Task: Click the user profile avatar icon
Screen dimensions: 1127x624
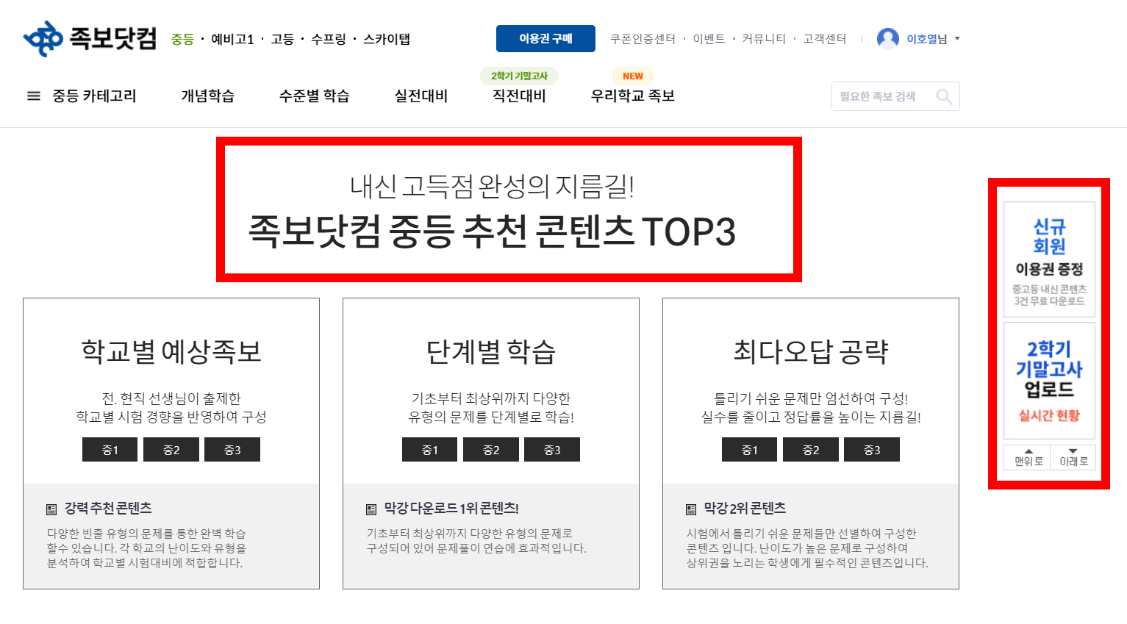Action: pyautogui.click(x=888, y=38)
